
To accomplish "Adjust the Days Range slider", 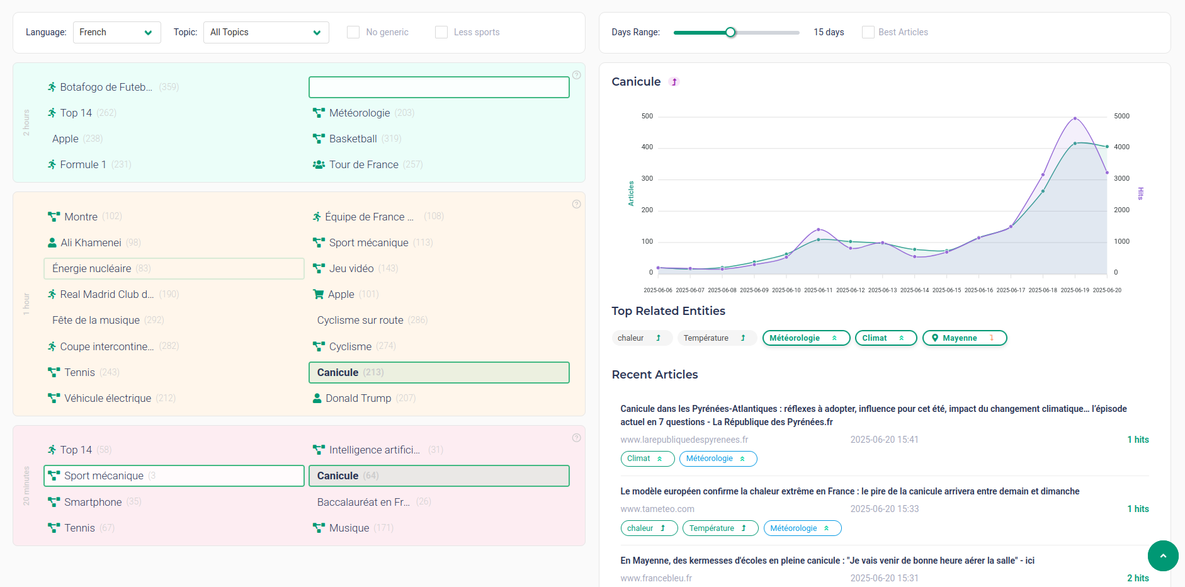I will pyautogui.click(x=730, y=31).
